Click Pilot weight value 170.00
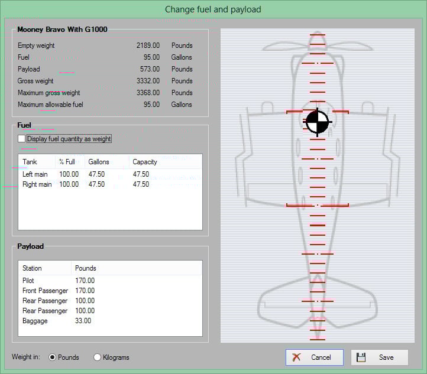 [85, 281]
